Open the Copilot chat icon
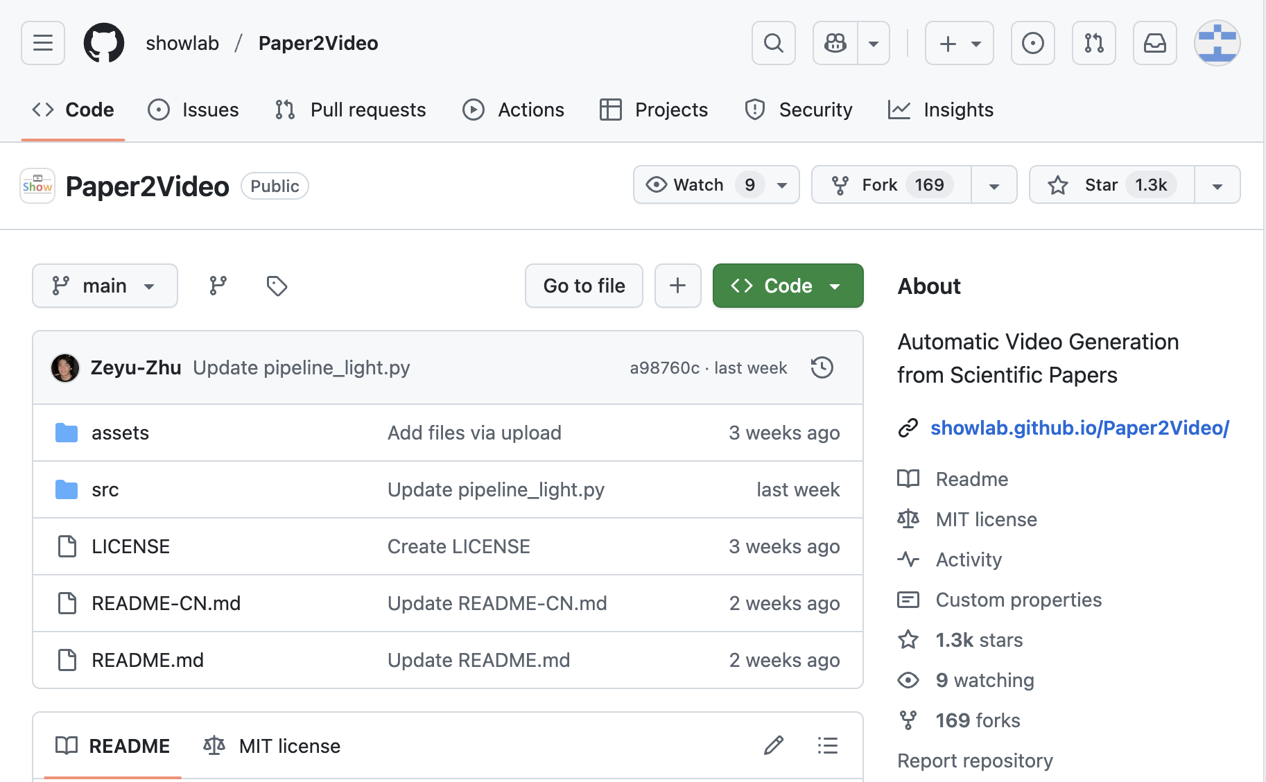Image resolution: width=1266 pixels, height=782 pixels. tap(835, 43)
